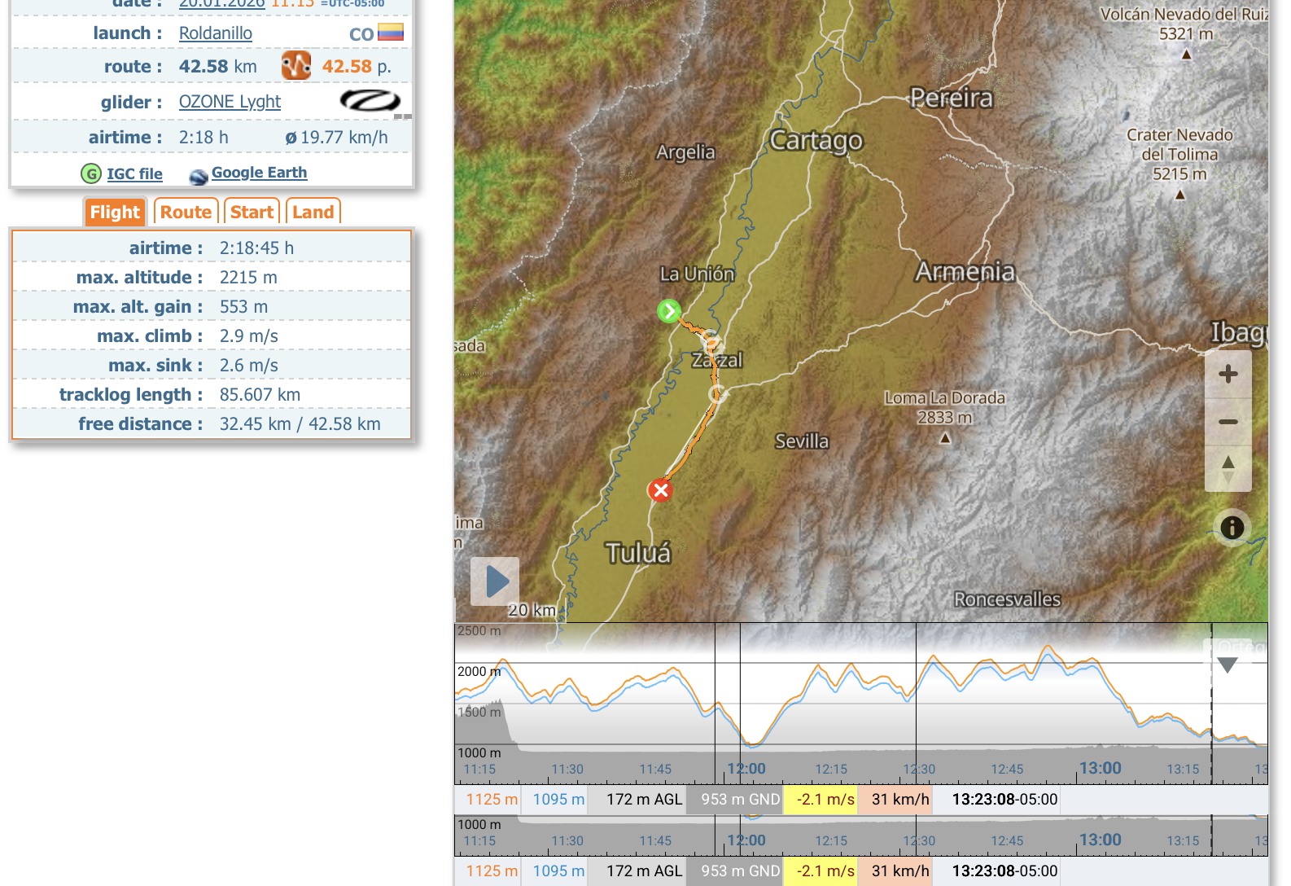Open the IGC file download icon

click(91, 173)
